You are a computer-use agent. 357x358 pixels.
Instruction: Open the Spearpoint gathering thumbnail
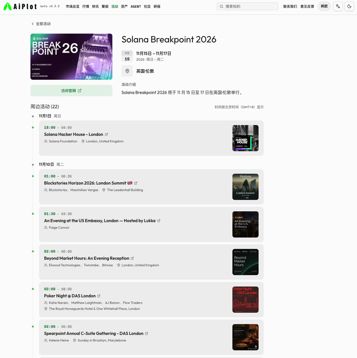tap(245, 337)
